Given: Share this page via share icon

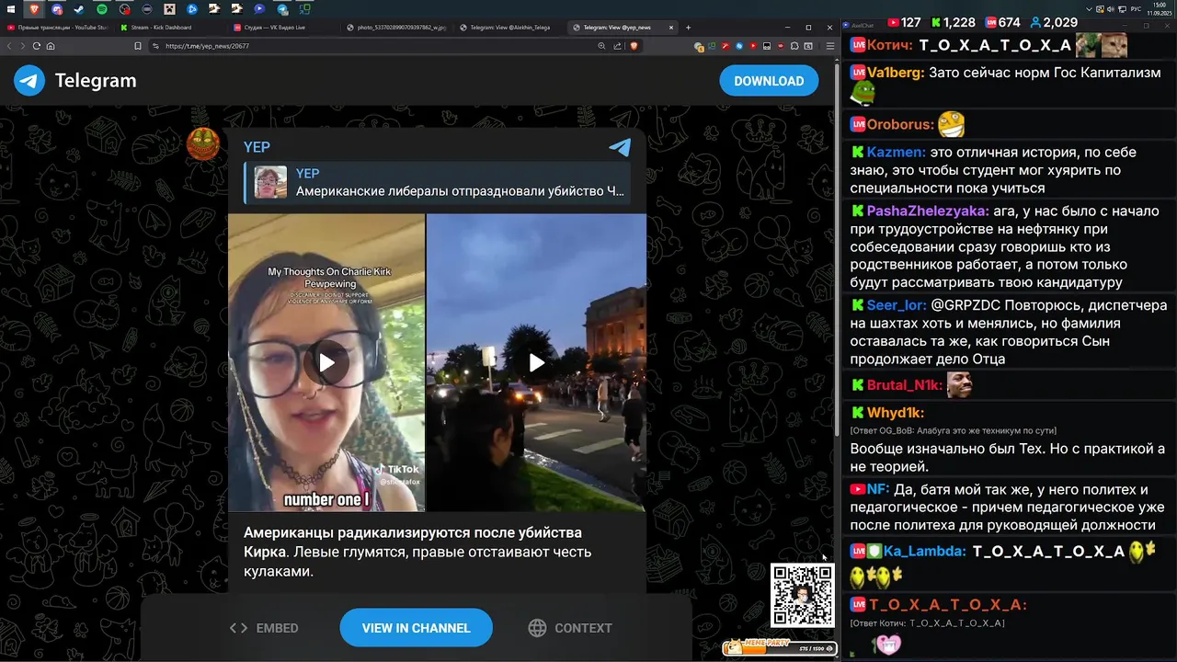Looking at the screenshot, I should [618, 46].
